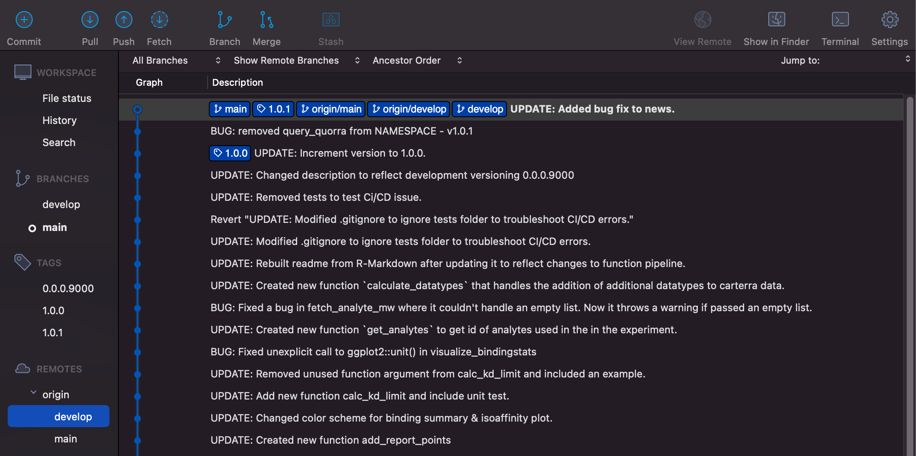Push commits with the Push icon
Viewport: 916px width, 456px height.
(x=124, y=20)
